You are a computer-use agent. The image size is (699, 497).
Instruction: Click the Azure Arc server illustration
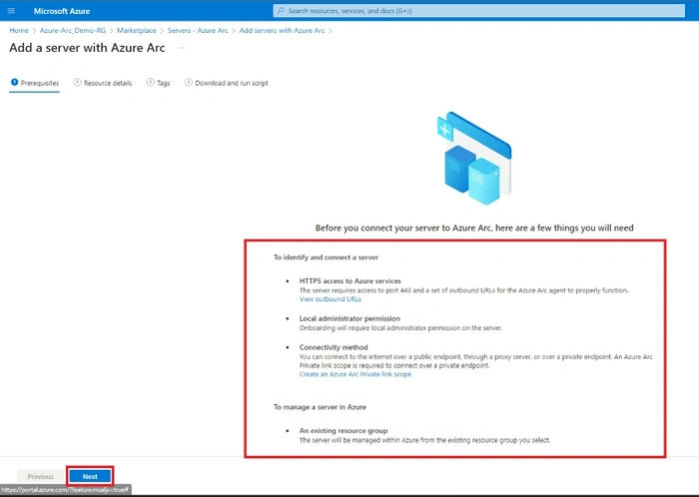point(474,158)
